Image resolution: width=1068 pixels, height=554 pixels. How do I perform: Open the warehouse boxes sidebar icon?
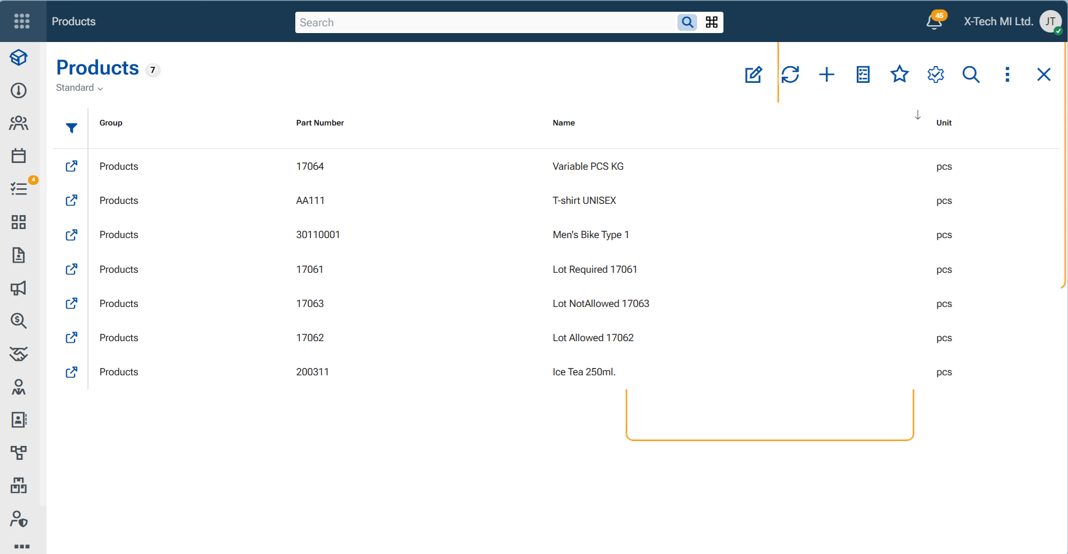(x=18, y=486)
